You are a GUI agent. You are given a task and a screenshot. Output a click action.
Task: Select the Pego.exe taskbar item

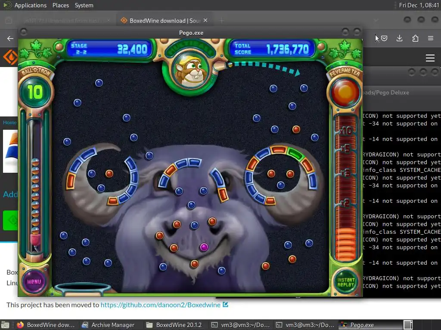pos(370,325)
